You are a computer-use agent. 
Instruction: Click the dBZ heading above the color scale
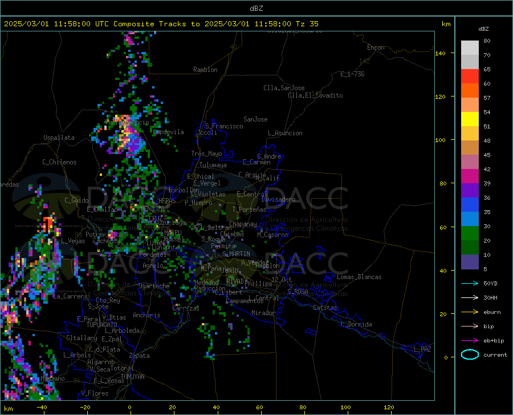[483, 29]
